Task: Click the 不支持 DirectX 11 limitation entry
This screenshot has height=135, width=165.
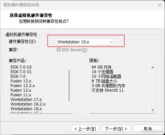Action: point(107,90)
